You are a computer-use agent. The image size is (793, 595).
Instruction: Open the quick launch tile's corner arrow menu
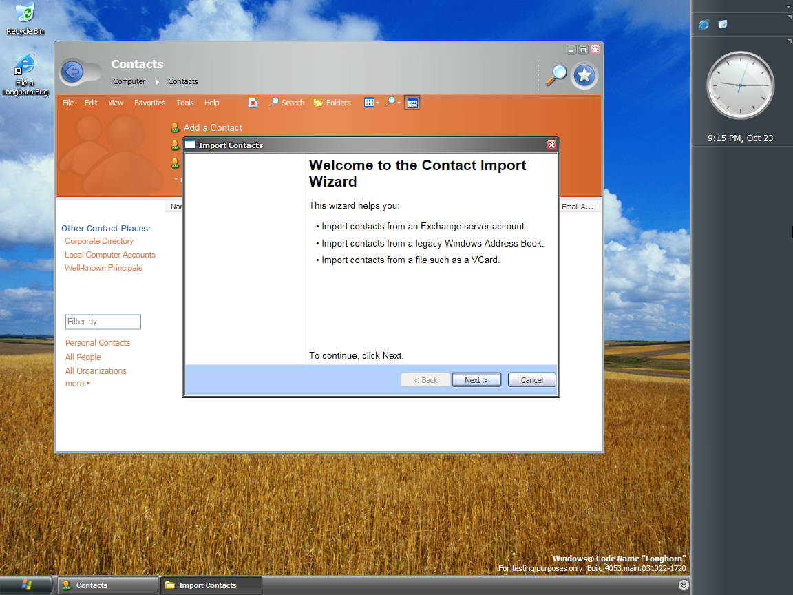pyautogui.click(x=789, y=17)
